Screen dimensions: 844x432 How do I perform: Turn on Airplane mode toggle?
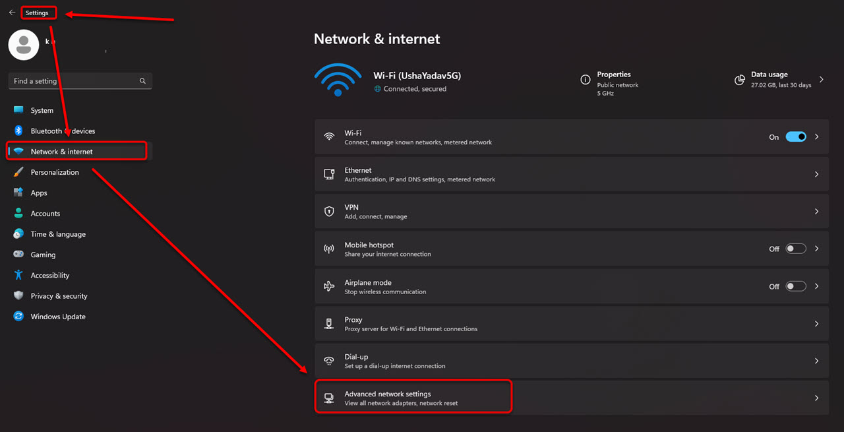(x=796, y=286)
